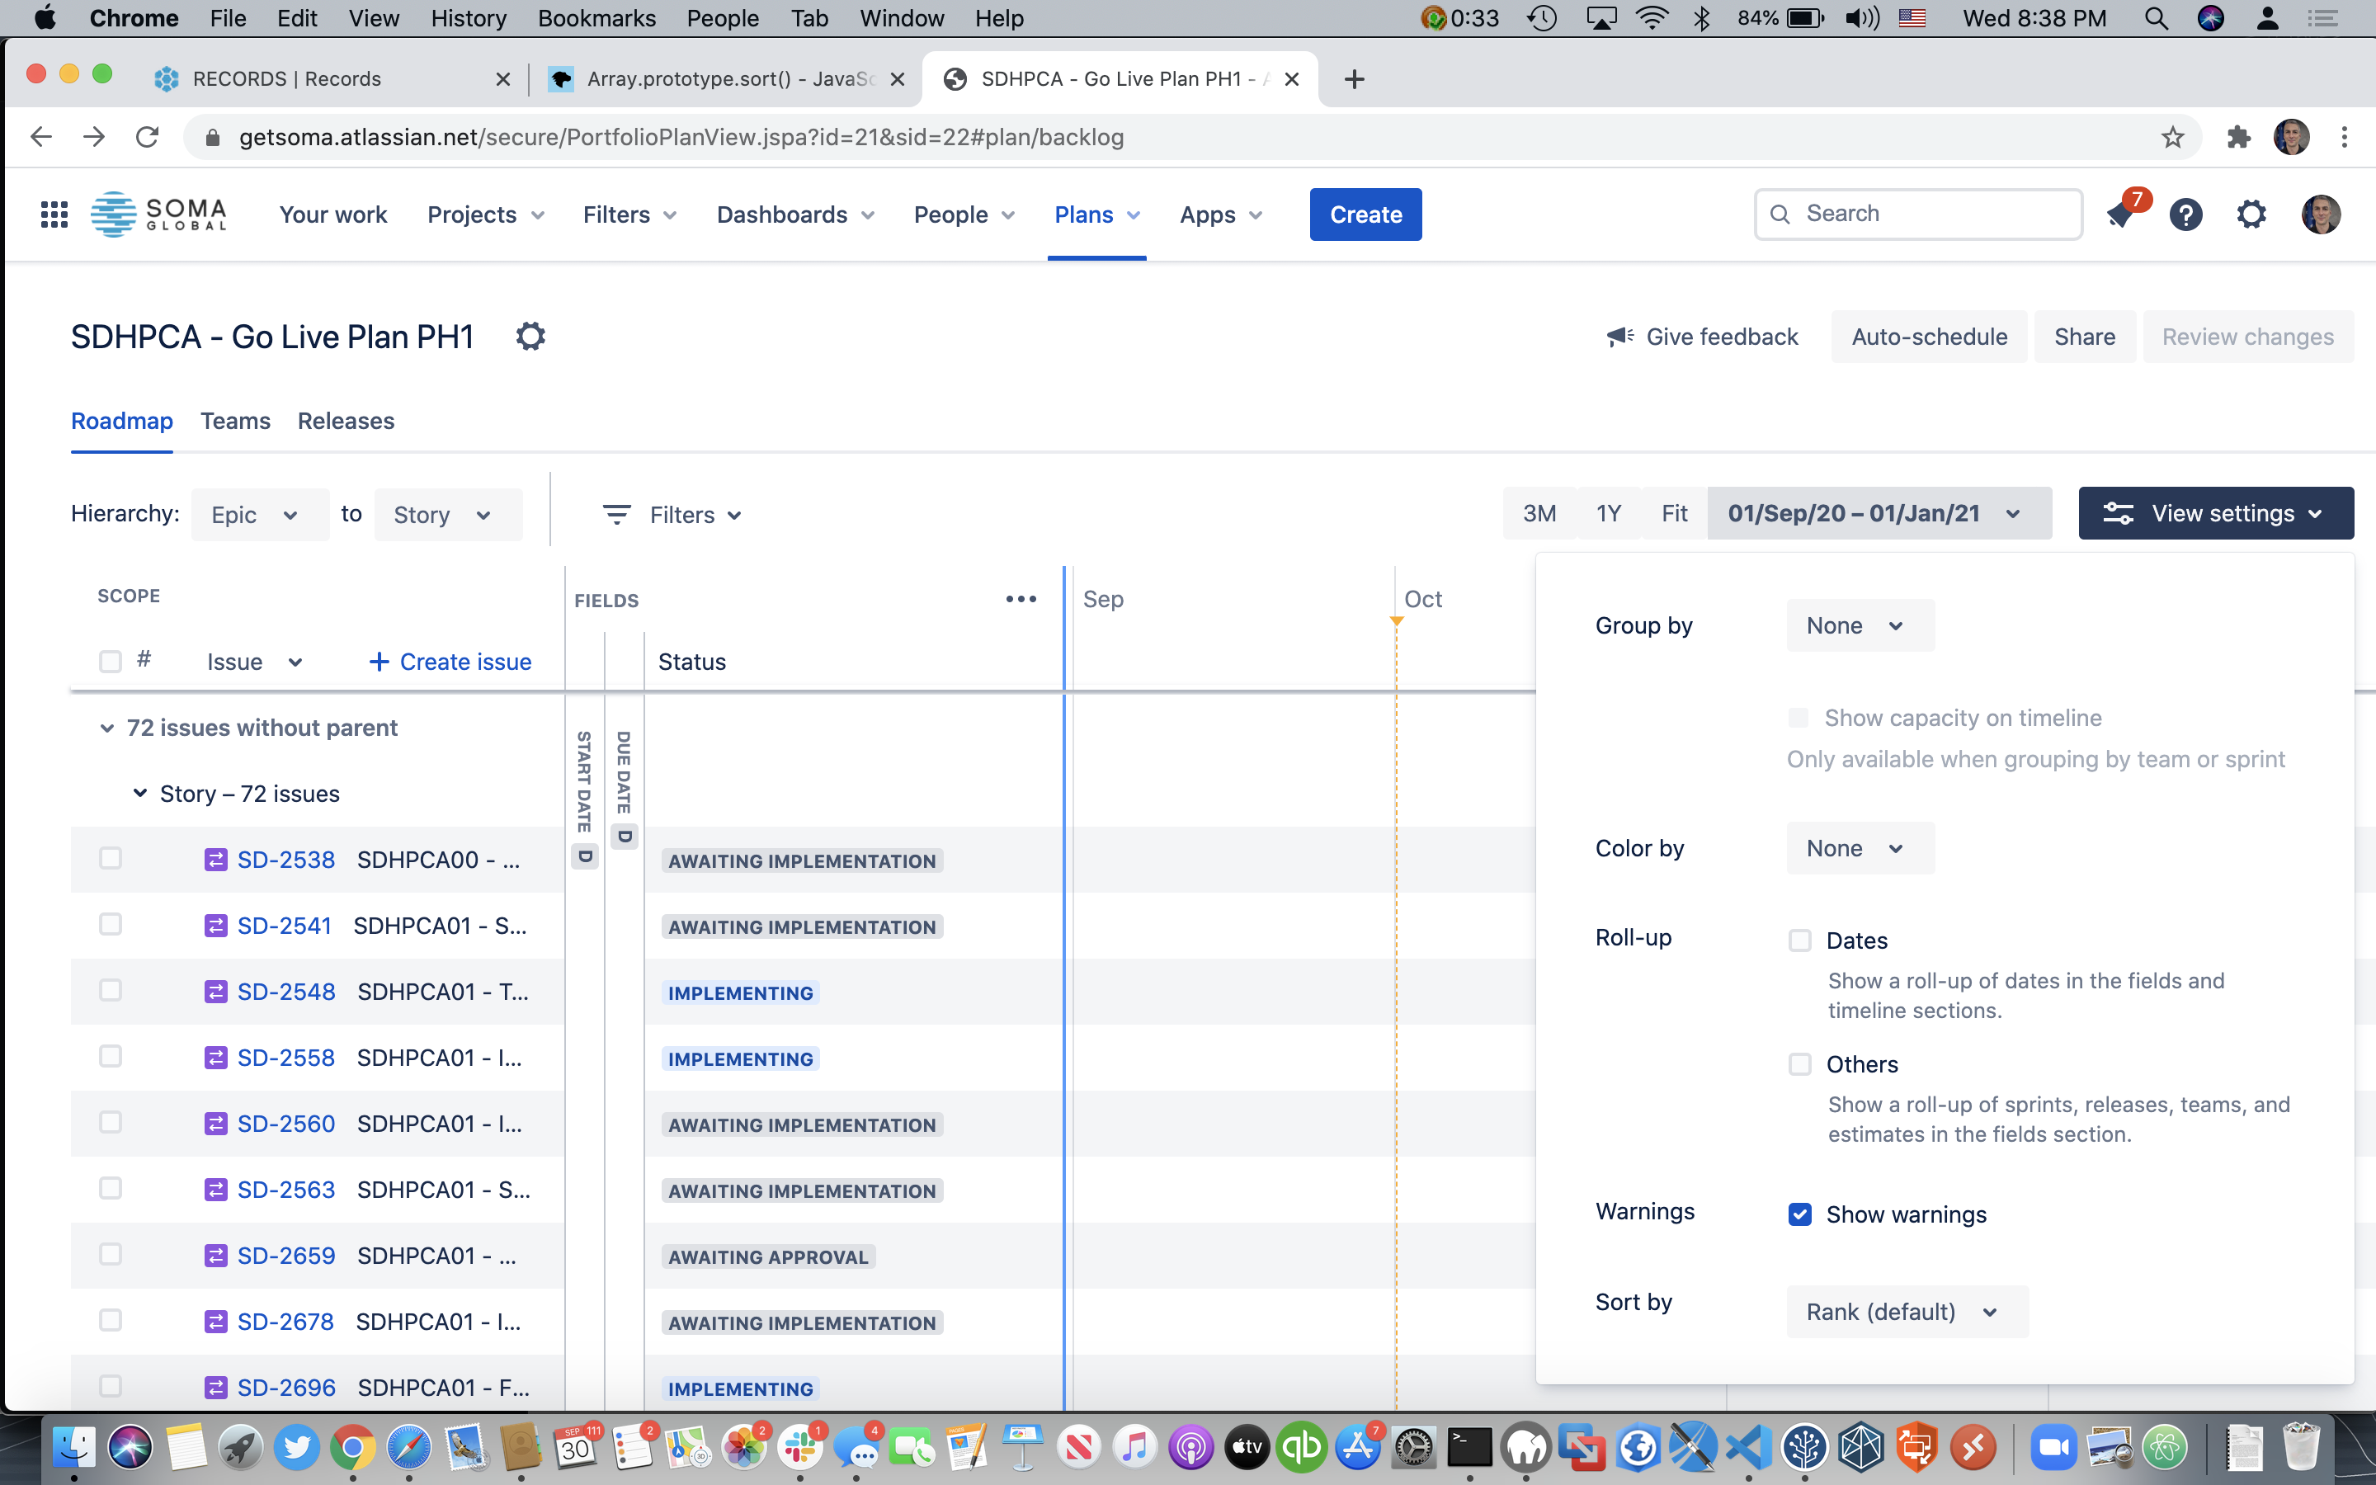Viewport: 2376px width, 1485px height.
Task: Open the Group by None dropdown
Action: pyautogui.click(x=1860, y=625)
